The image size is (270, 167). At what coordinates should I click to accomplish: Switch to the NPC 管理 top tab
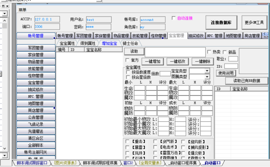tap(215, 36)
